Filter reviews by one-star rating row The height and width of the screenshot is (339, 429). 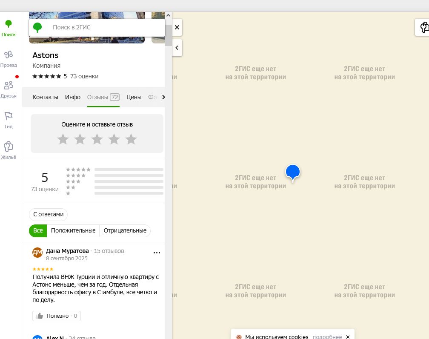114,194
